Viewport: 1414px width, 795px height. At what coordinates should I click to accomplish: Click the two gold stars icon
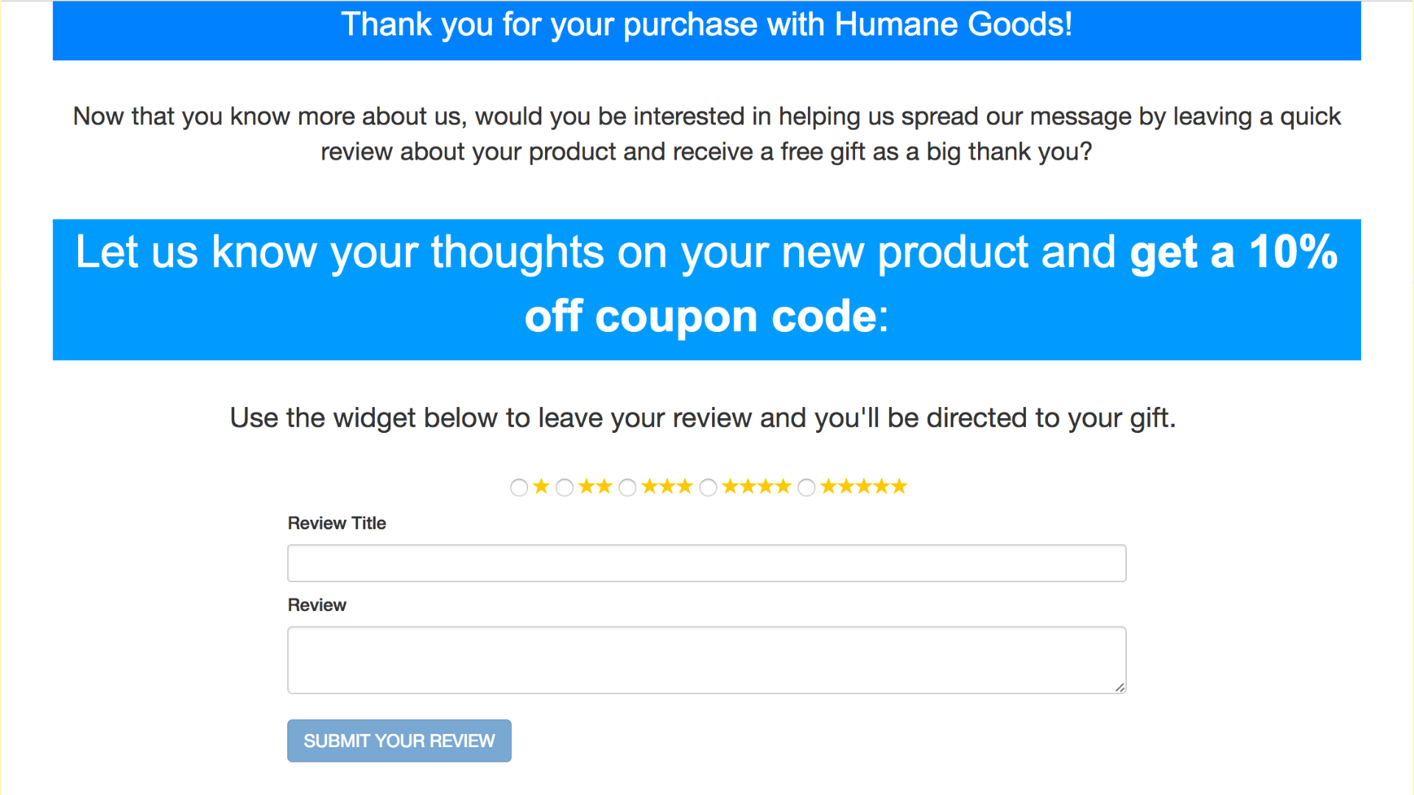(x=595, y=487)
